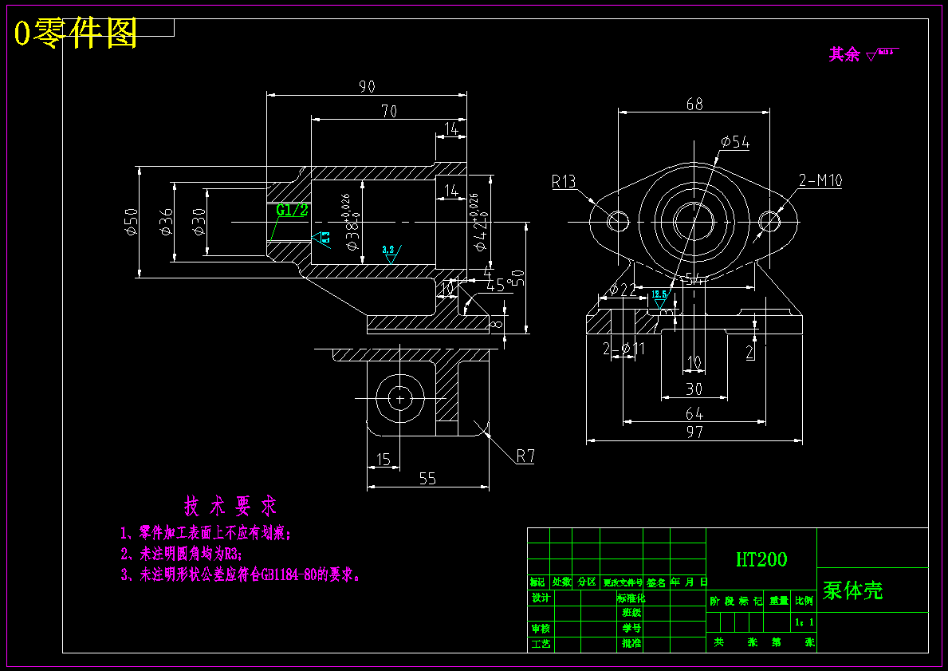Viewport: 948px width, 671px height.
Task: Click the "批准" cell
Action: [x=631, y=644]
